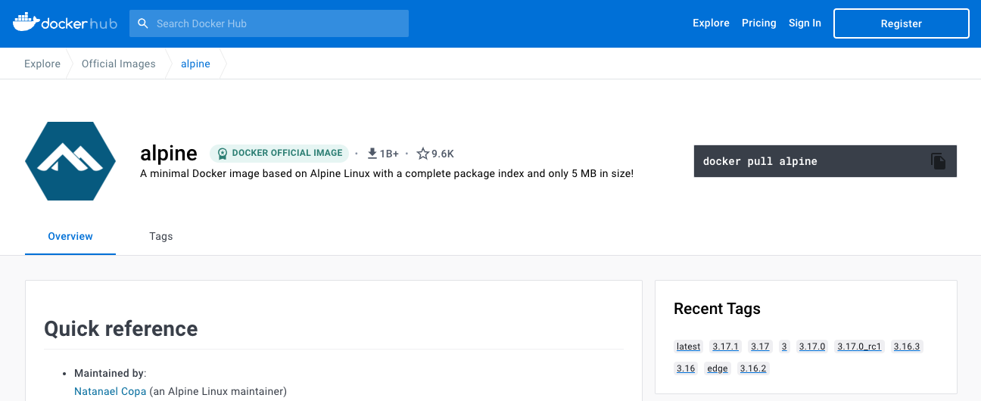981x401 pixels.
Task: Click the alpine hexagon logo image
Action: pos(70,161)
